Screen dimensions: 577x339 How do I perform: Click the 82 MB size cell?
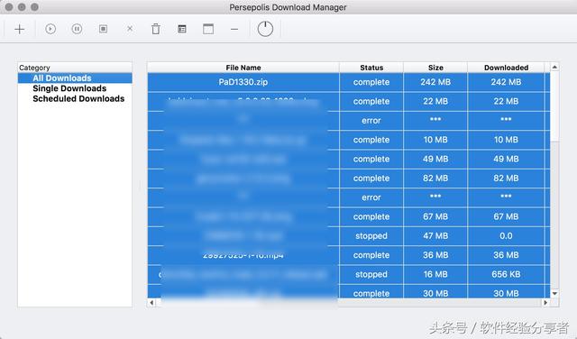click(435, 179)
